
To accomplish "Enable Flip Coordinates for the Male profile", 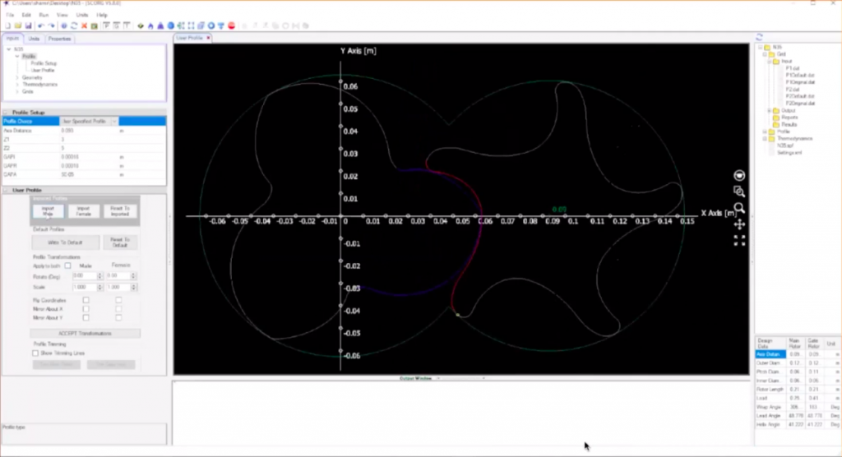I will click(x=86, y=300).
